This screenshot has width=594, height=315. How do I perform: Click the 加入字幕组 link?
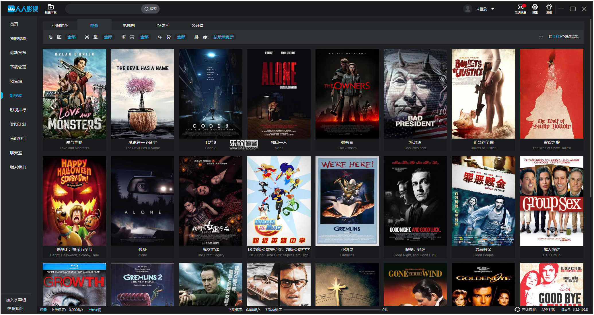(16, 300)
